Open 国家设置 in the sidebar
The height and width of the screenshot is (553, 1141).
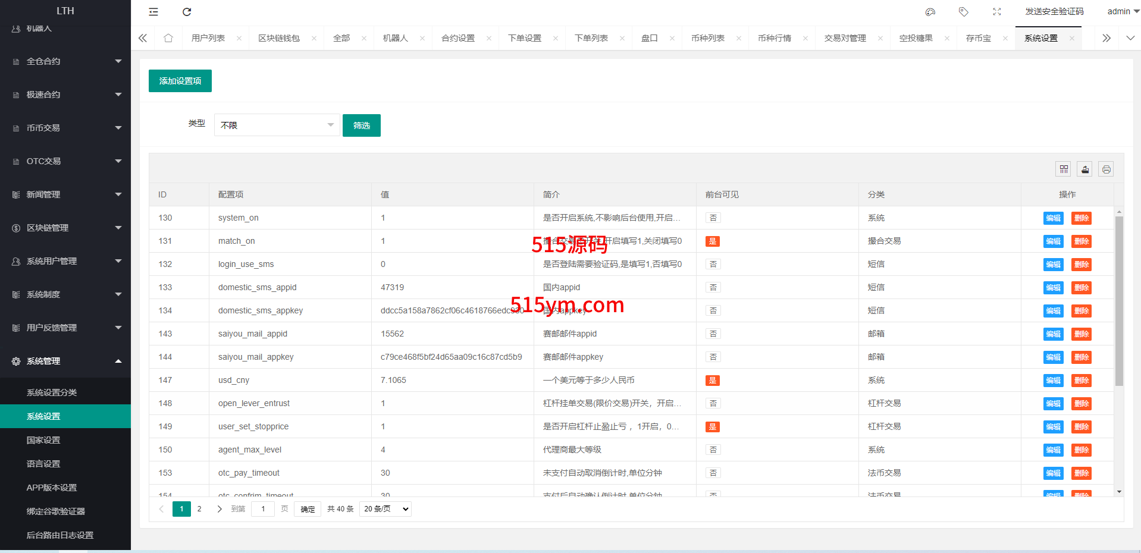tap(43, 440)
